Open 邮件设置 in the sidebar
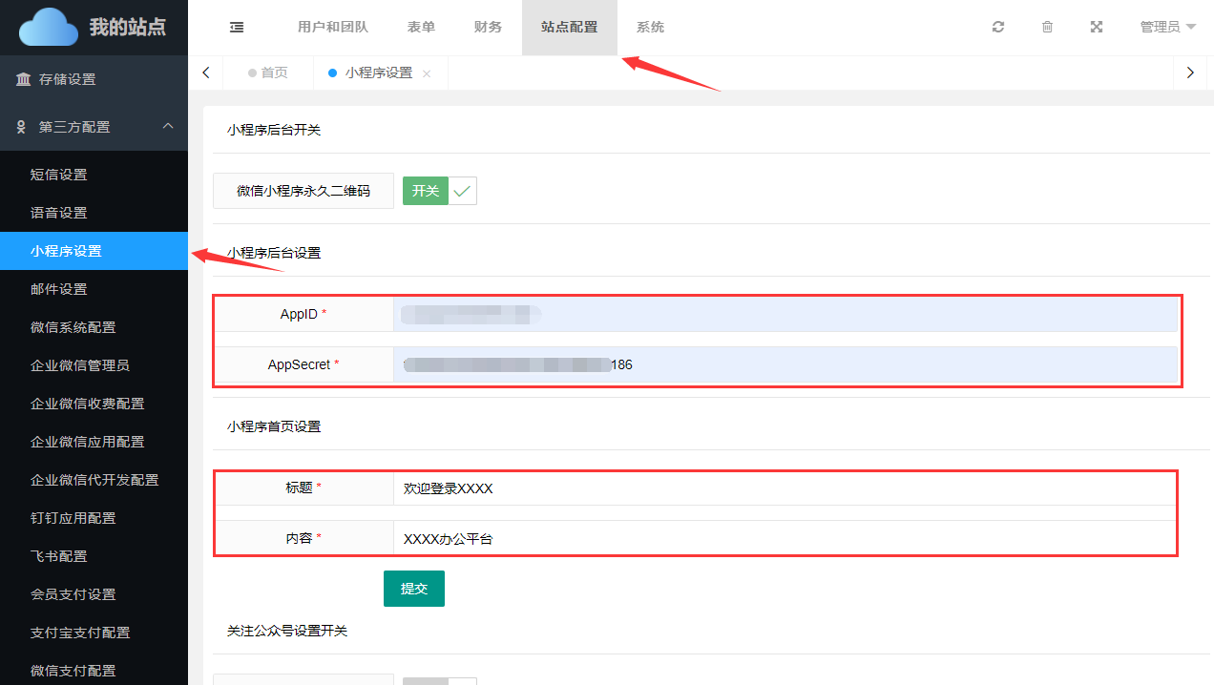The width and height of the screenshot is (1214, 685). 59,289
